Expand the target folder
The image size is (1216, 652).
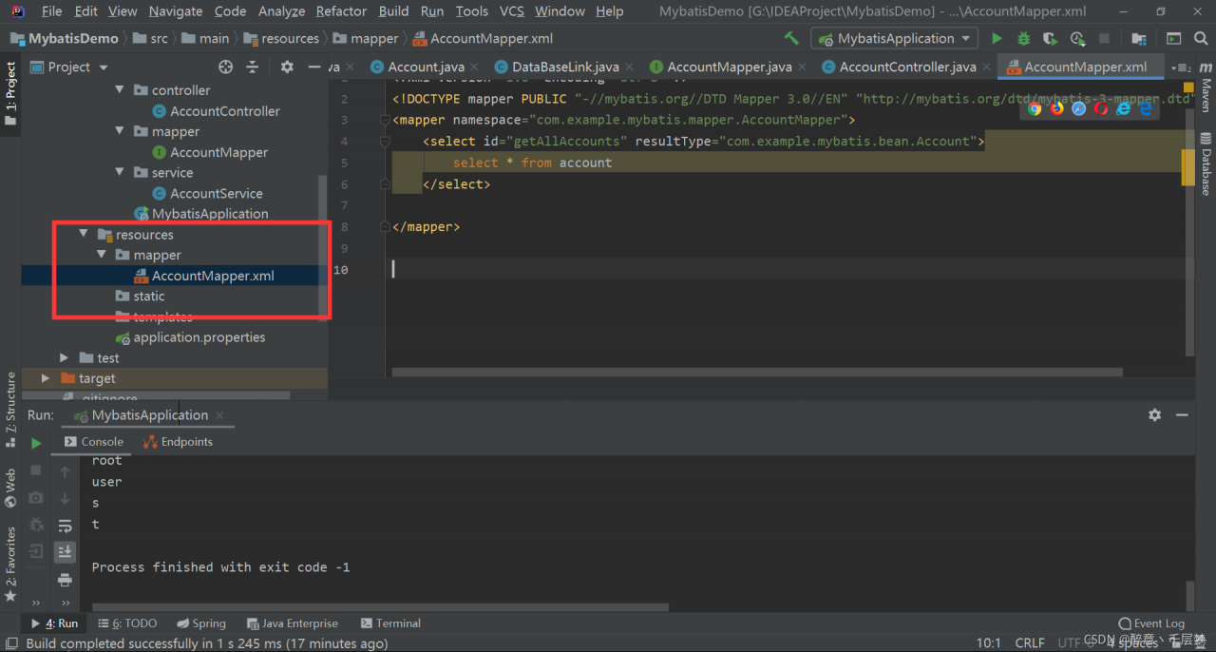46,378
